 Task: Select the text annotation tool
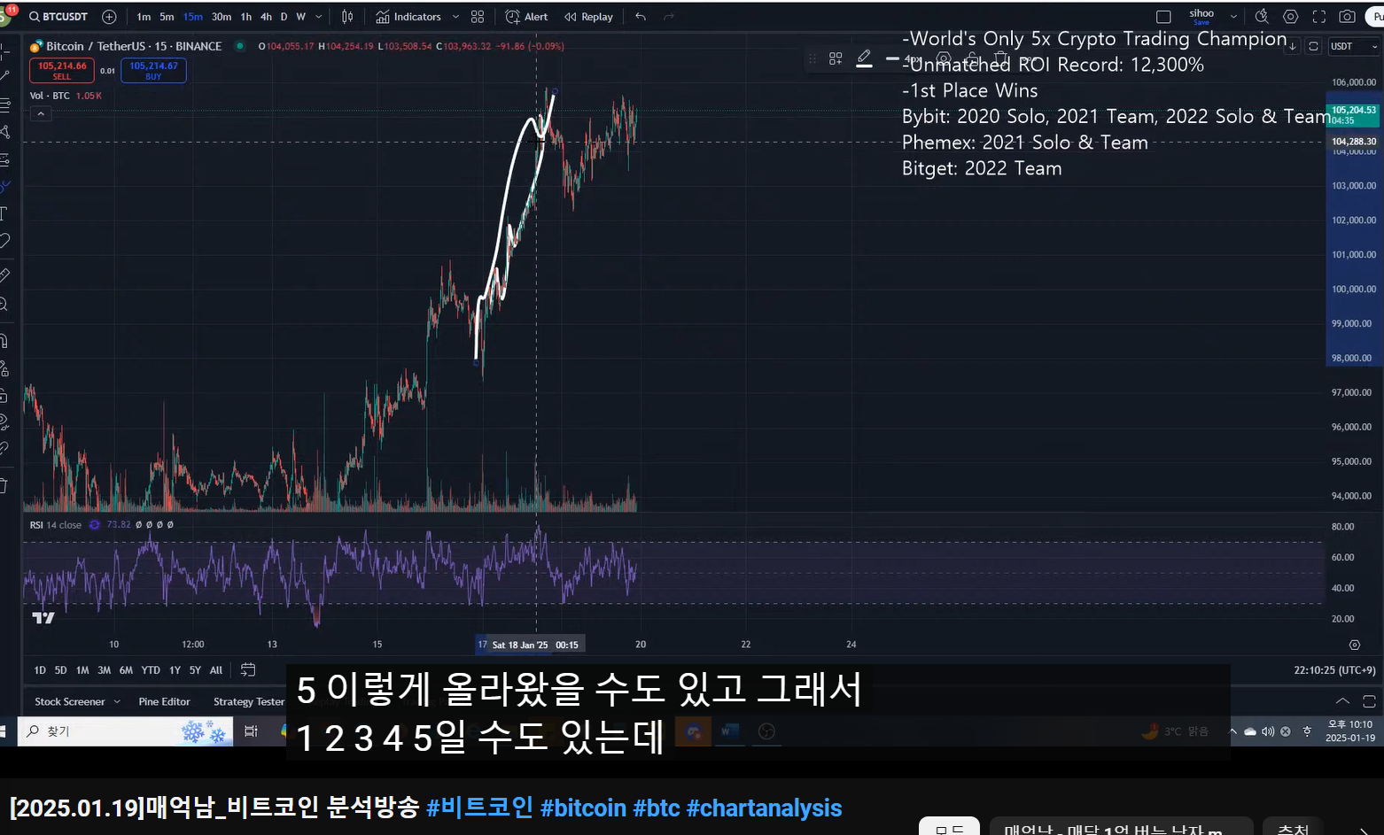pyautogui.click(x=4, y=213)
